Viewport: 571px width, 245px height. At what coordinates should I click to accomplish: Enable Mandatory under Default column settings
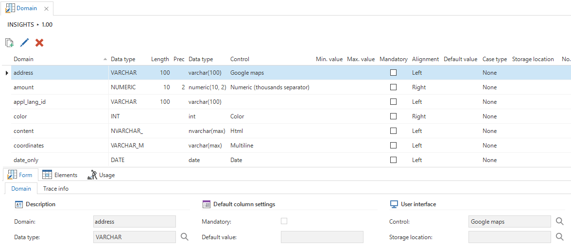[284, 221]
